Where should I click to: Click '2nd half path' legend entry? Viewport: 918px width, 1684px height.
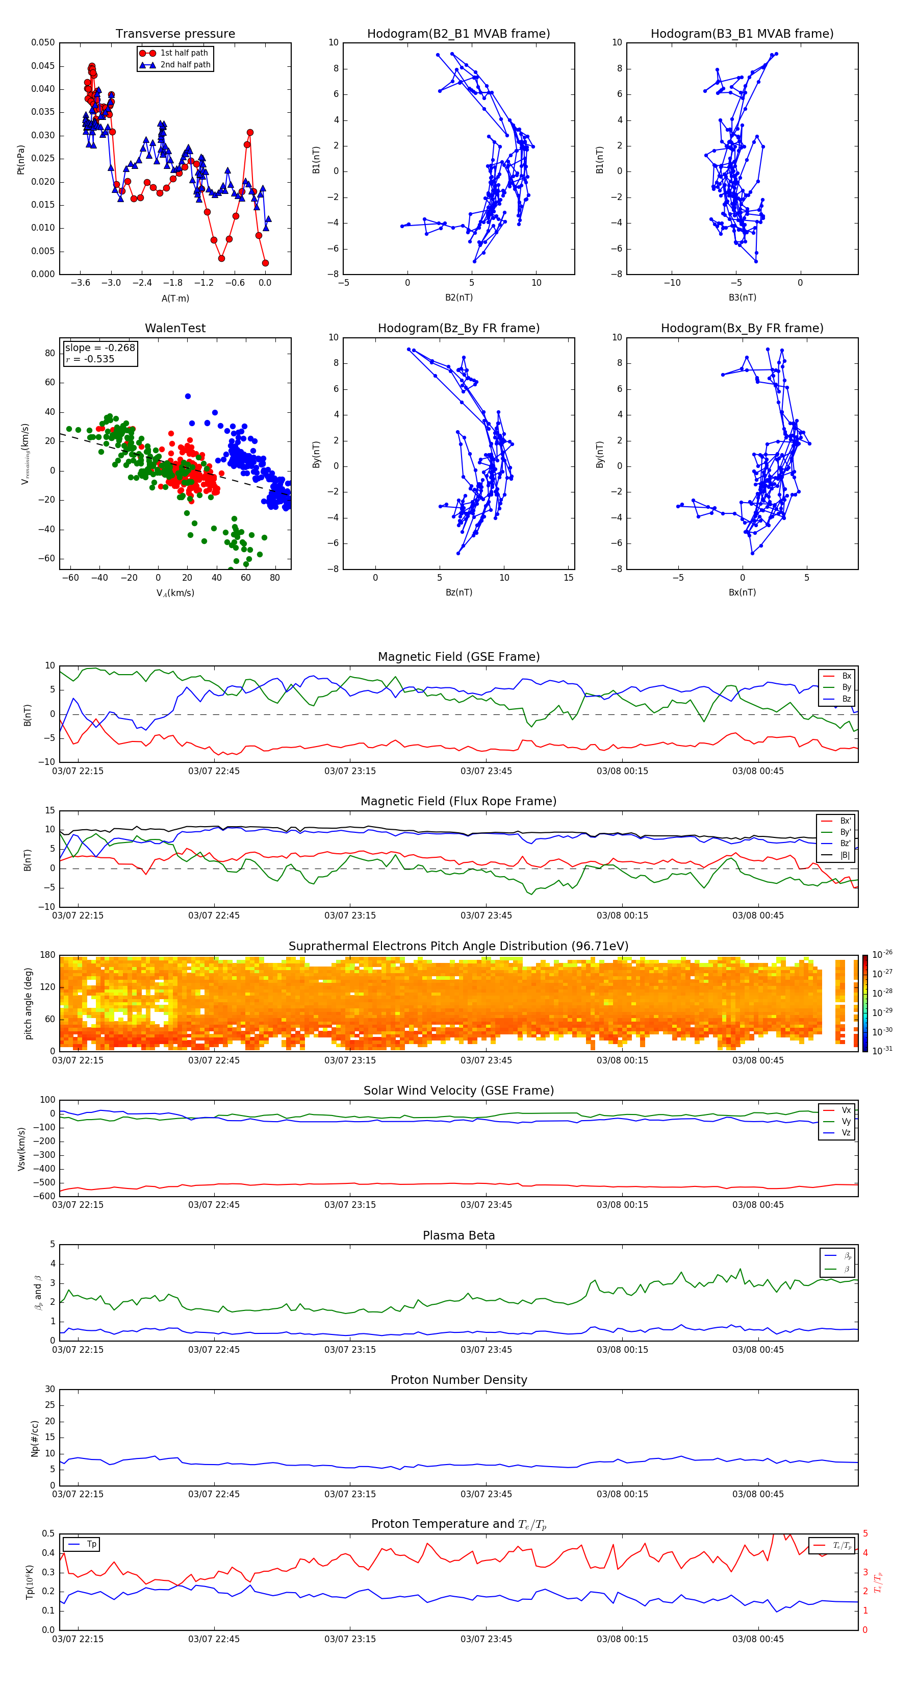(175, 65)
